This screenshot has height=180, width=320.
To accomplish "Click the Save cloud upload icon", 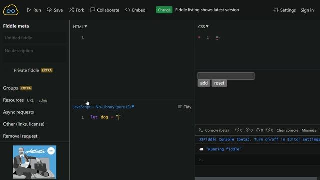I will (x=49, y=10).
